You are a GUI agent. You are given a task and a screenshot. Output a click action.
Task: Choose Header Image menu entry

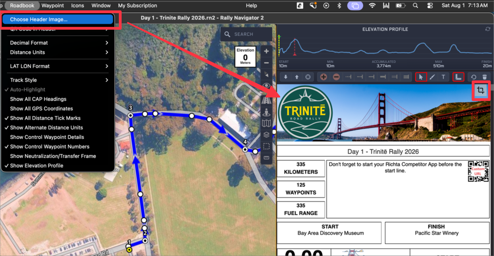pos(58,19)
